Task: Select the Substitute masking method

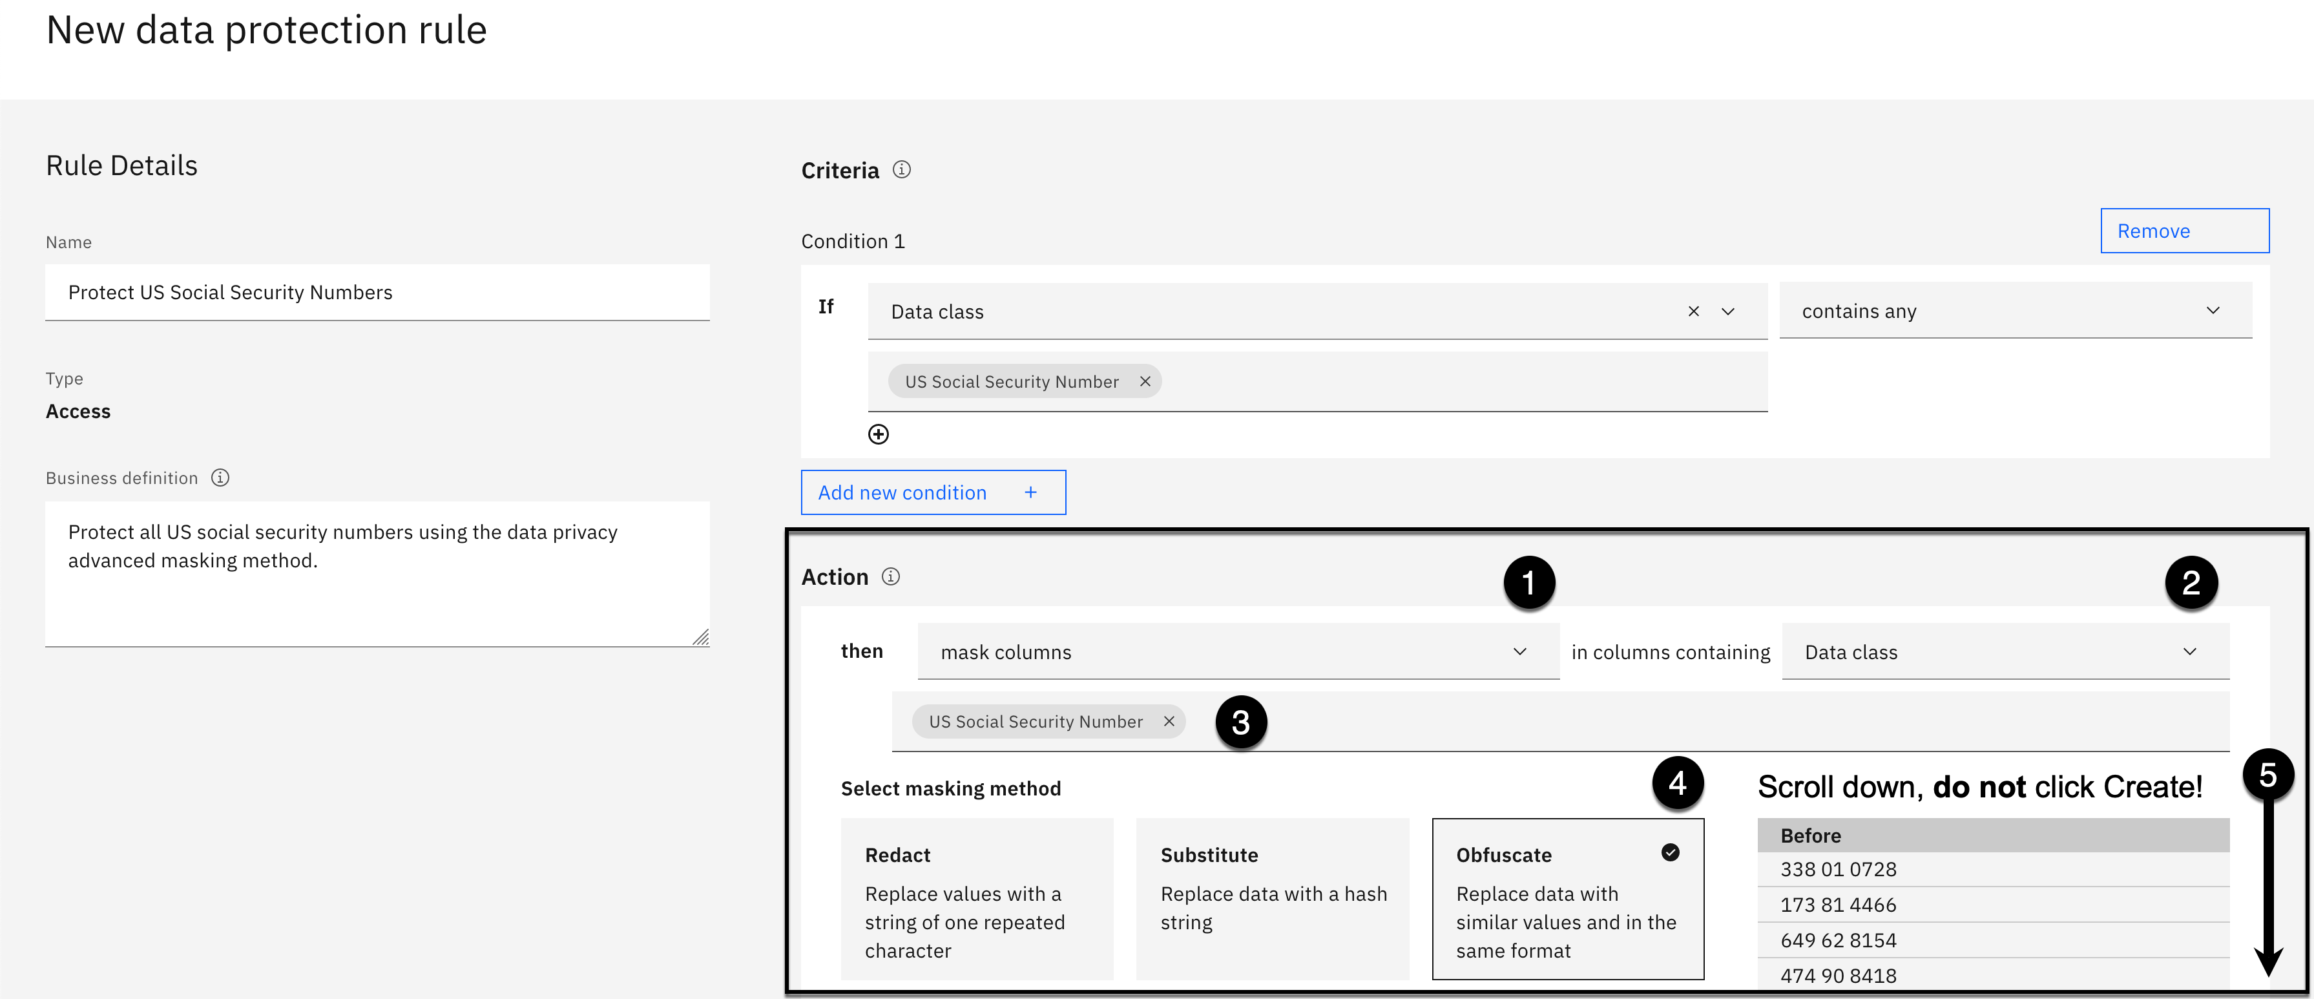Action: pyautogui.click(x=1272, y=898)
